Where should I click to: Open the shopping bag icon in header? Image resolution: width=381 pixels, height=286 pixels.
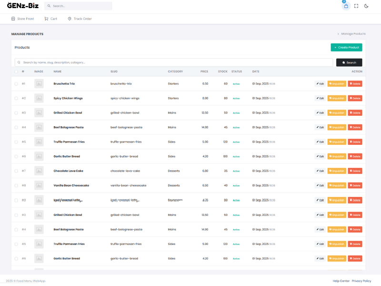point(346,6)
